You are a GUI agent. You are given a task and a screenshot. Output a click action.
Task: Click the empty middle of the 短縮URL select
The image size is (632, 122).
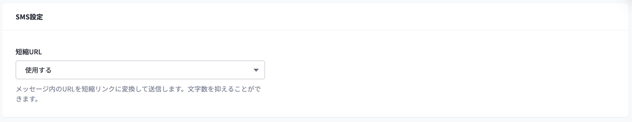point(150,70)
